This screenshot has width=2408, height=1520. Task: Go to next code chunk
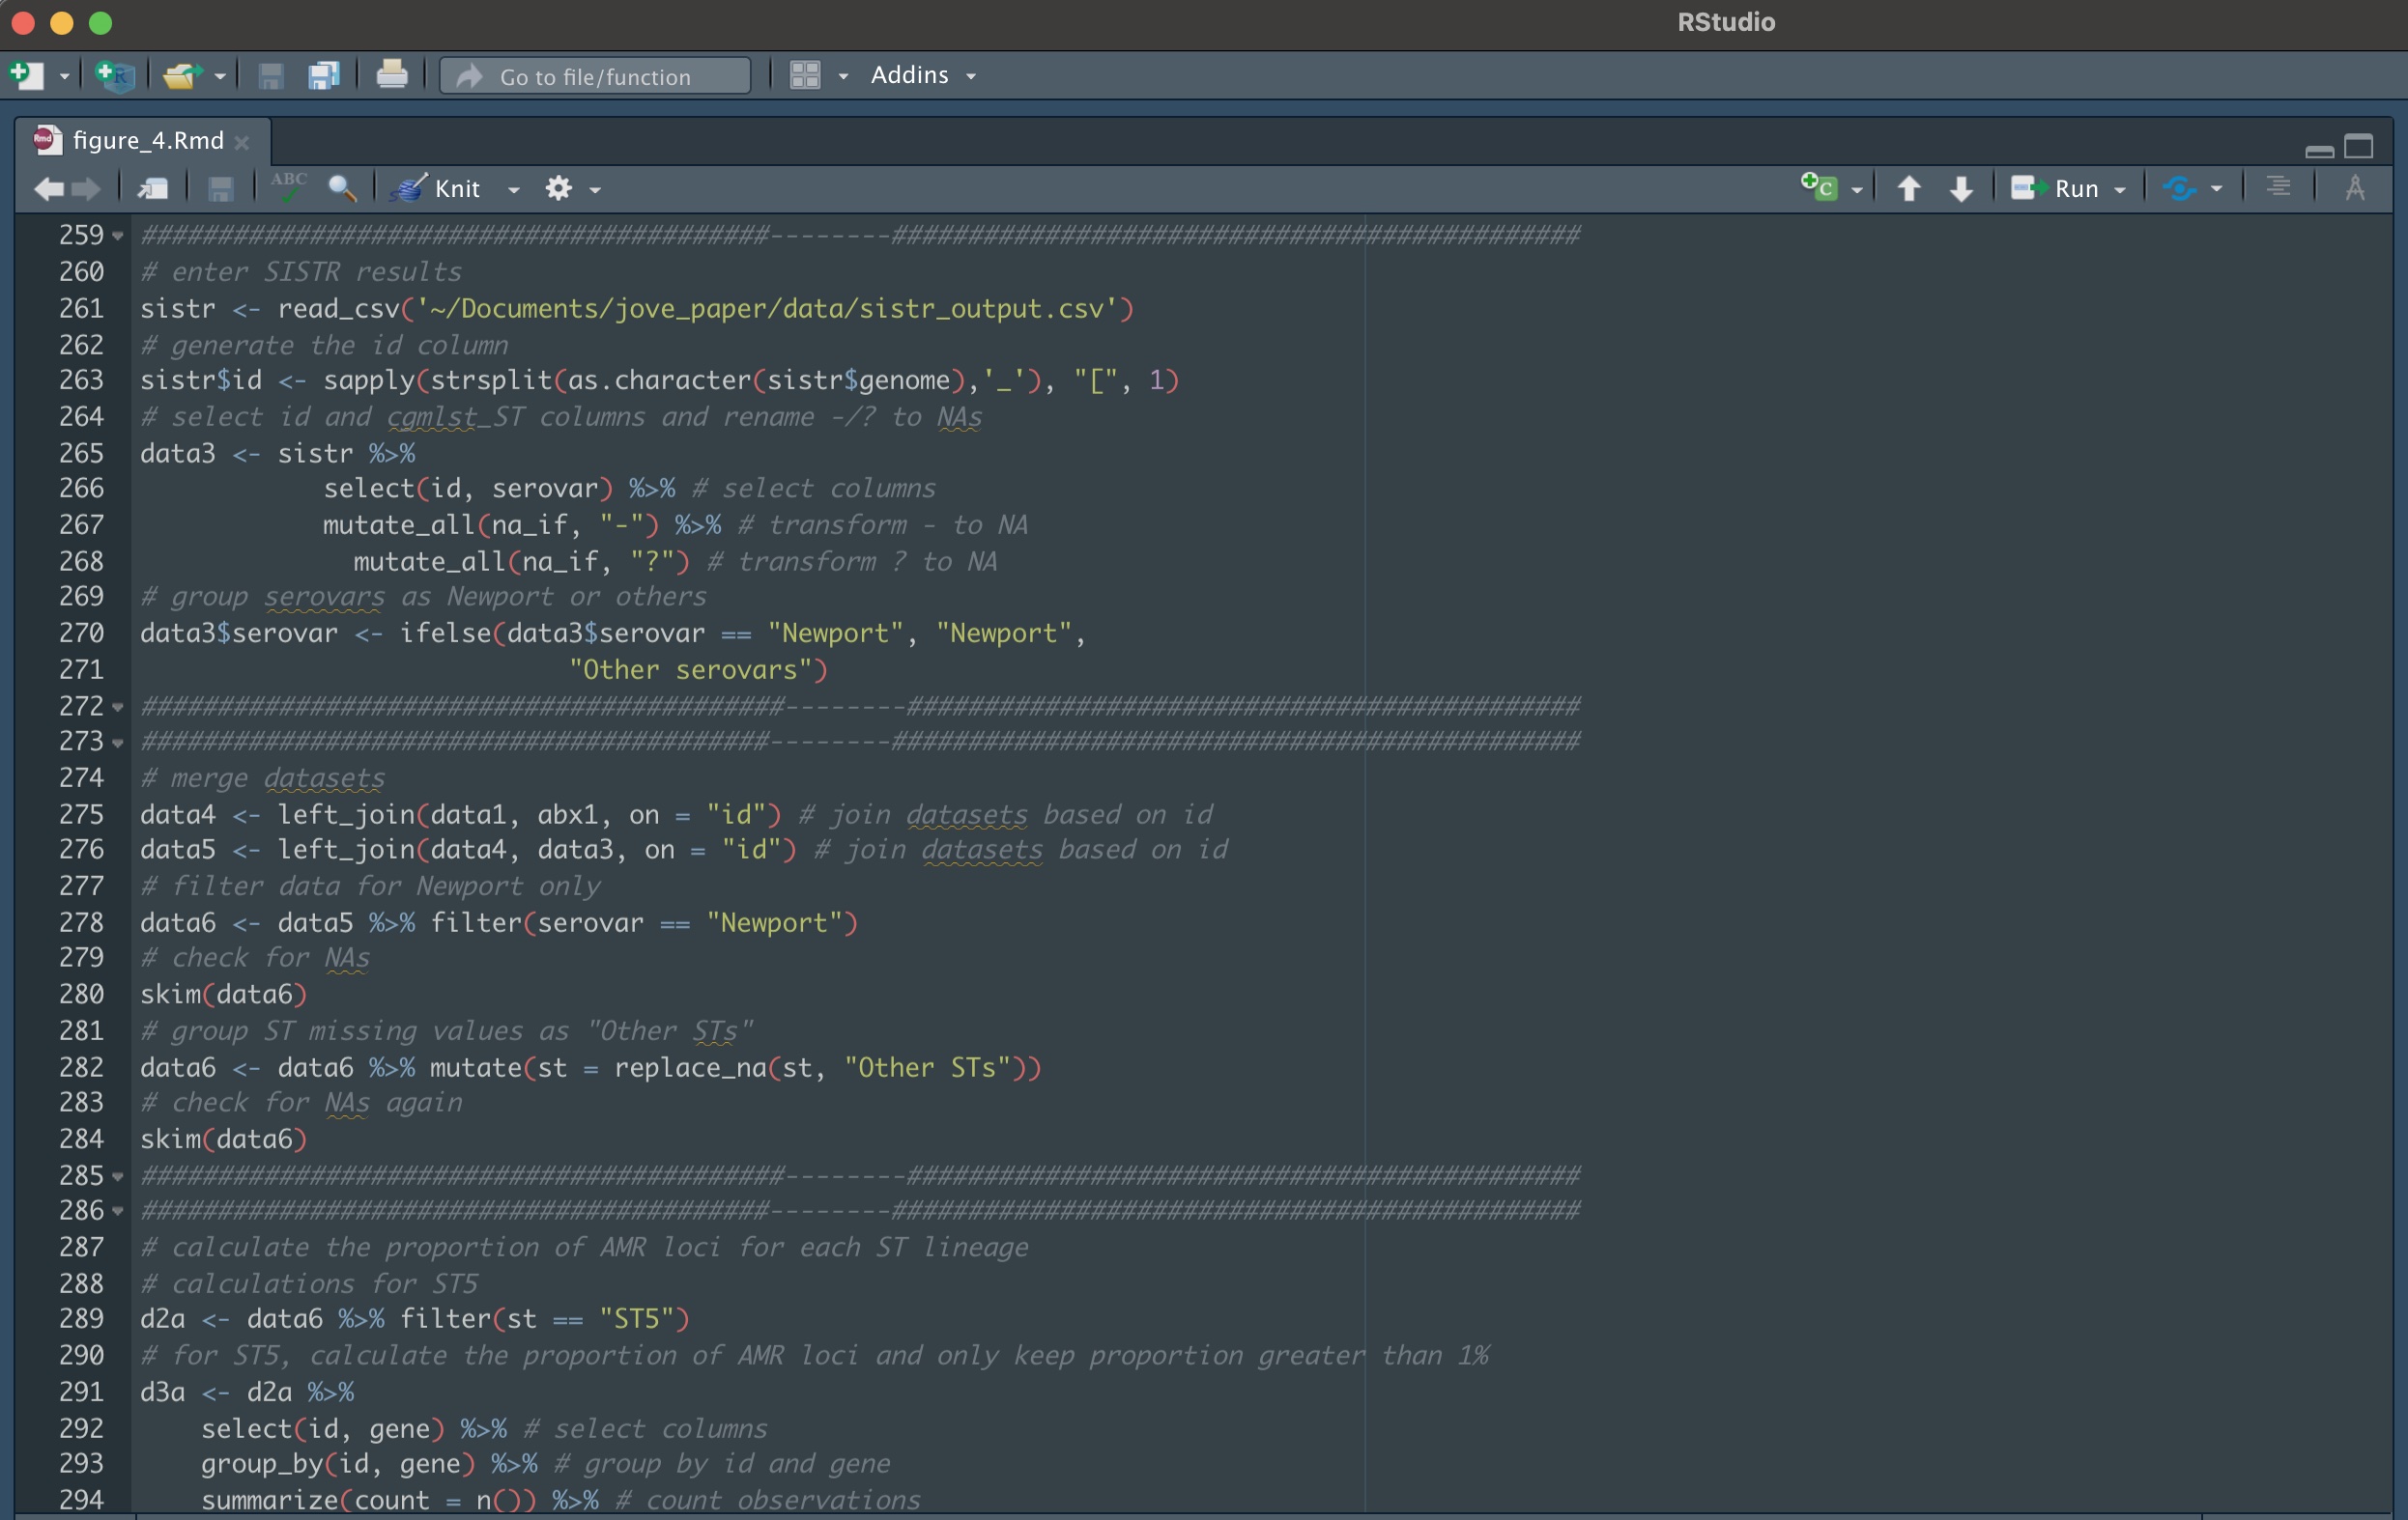coord(1961,188)
